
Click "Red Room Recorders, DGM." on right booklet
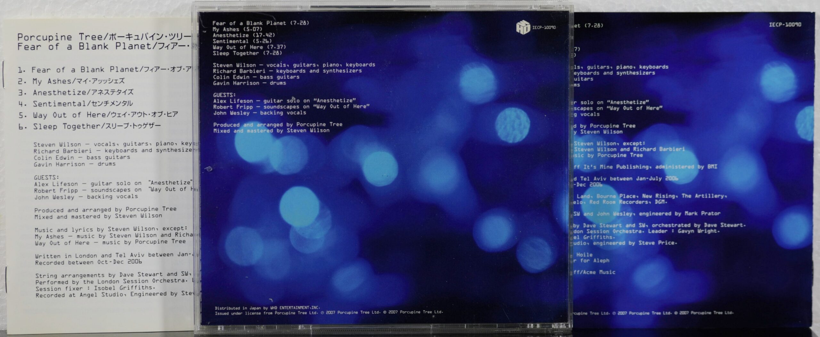click(628, 202)
